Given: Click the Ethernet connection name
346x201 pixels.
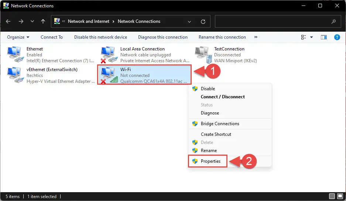Looking at the screenshot, I should pyautogui.click(x=35, y=49).
